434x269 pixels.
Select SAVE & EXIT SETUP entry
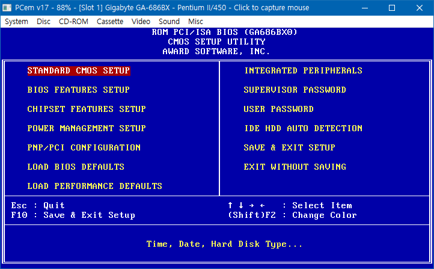coord(289,147)
